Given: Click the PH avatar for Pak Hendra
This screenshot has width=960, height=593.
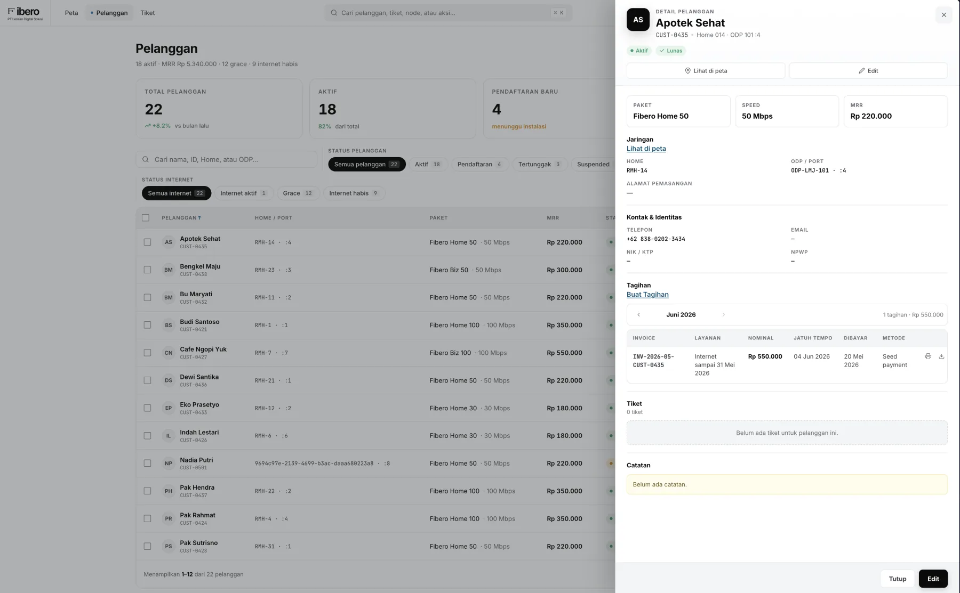Looking at the screenshot, I should 169,491.
